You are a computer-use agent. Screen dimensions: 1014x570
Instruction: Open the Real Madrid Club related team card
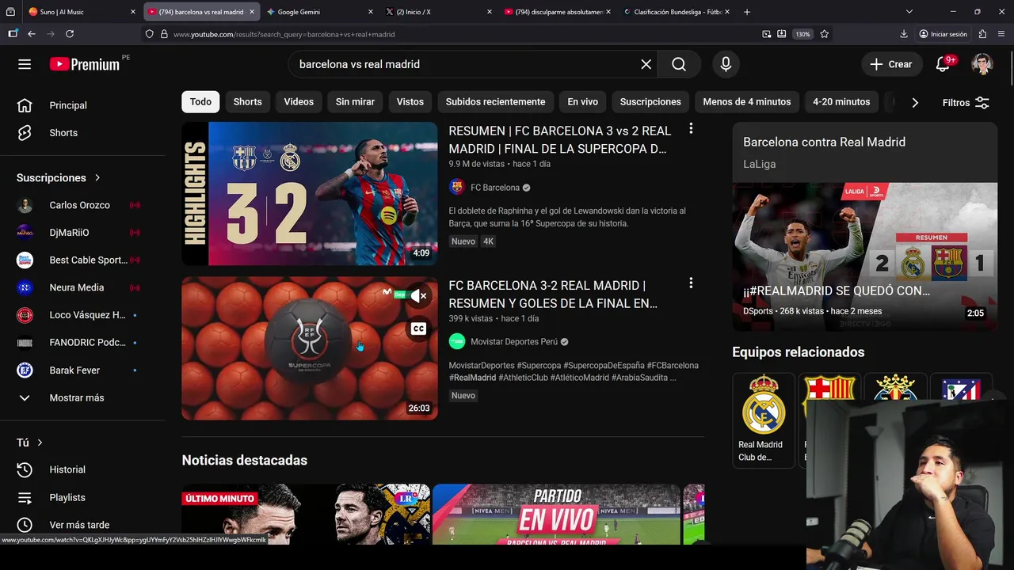[x=764, y=420]
